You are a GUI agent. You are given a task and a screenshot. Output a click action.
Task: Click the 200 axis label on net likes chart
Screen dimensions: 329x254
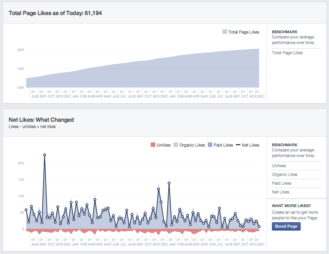point(21,163)
